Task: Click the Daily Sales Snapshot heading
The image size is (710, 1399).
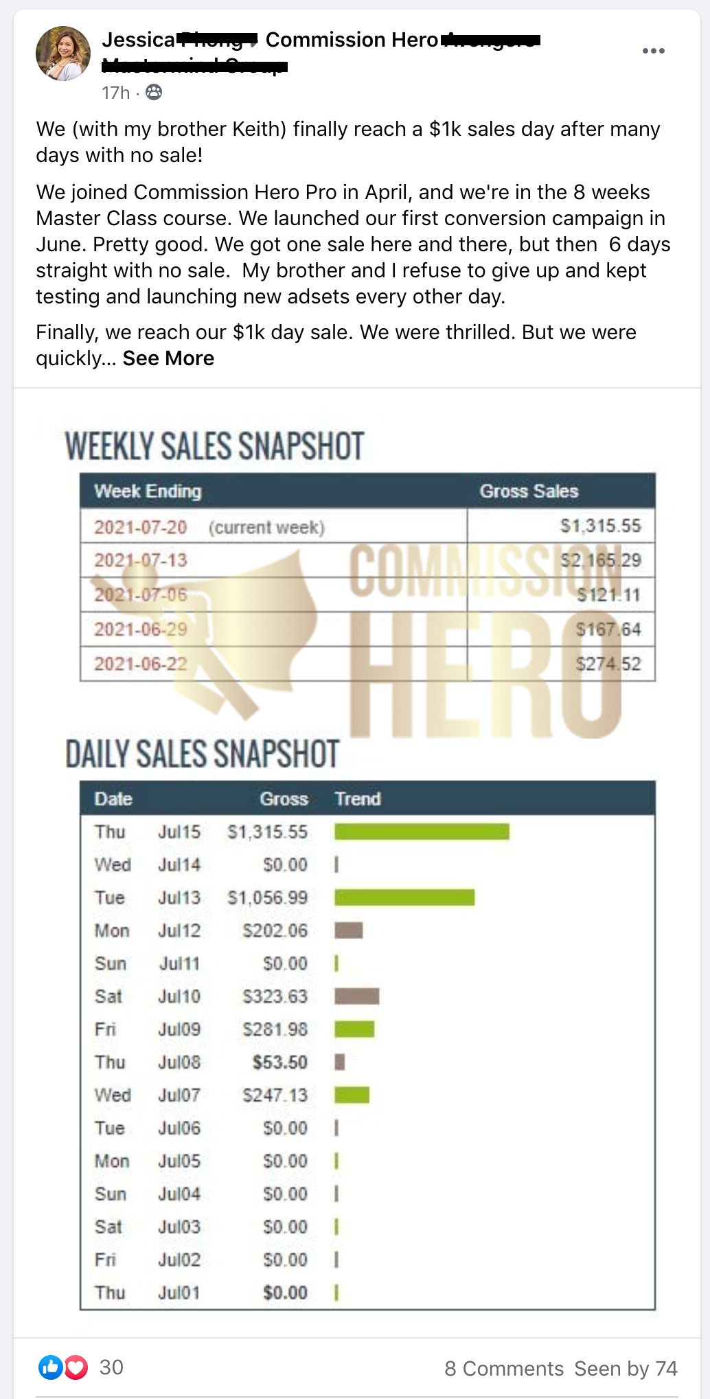Action: pos(203,754)
